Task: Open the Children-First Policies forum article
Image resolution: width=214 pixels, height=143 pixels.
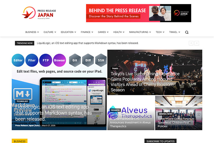Action: [176, 122]
